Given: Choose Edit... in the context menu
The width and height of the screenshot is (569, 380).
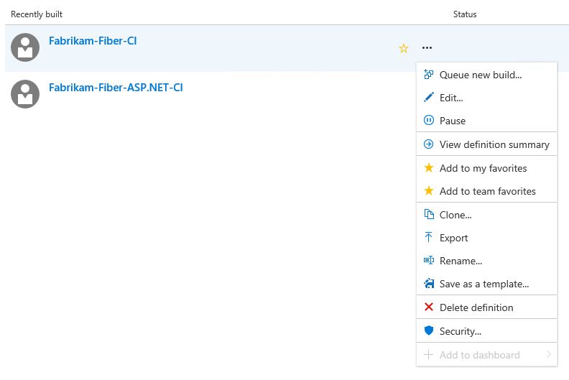Looking at the screenshot, I should [486, 98].
